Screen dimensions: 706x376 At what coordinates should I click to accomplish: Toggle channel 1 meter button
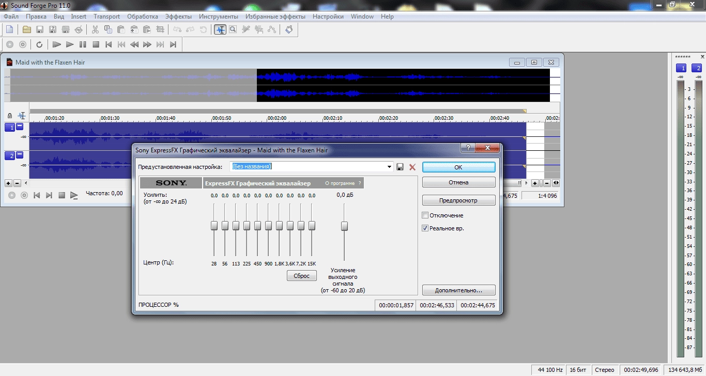[x=682, y=68]
